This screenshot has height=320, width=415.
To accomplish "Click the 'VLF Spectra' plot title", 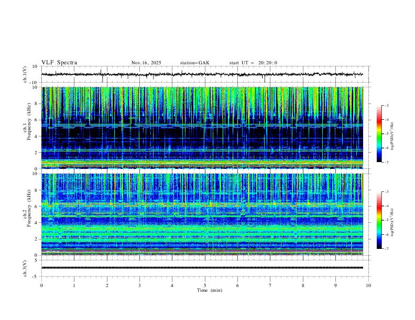I will coord(59,63).
